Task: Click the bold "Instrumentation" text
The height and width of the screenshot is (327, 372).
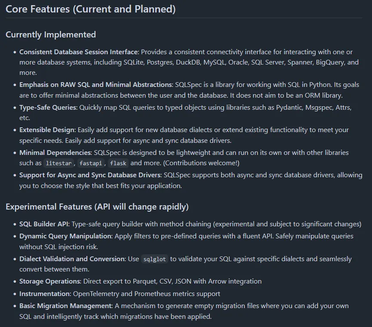Action: pyautogui.click(x=44, y=293)
